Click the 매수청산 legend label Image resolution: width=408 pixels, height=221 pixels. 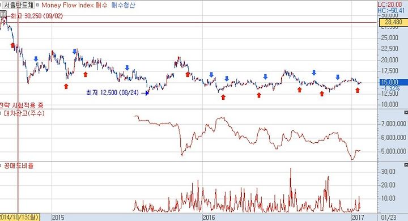click(x=124, y=5)
